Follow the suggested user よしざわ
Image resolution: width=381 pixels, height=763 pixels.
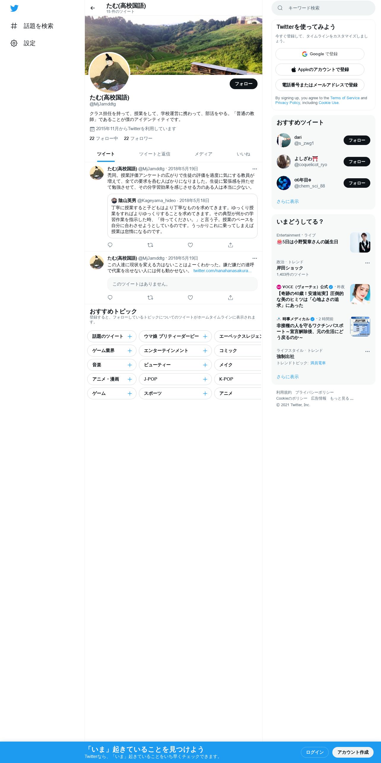click(357, 162)
